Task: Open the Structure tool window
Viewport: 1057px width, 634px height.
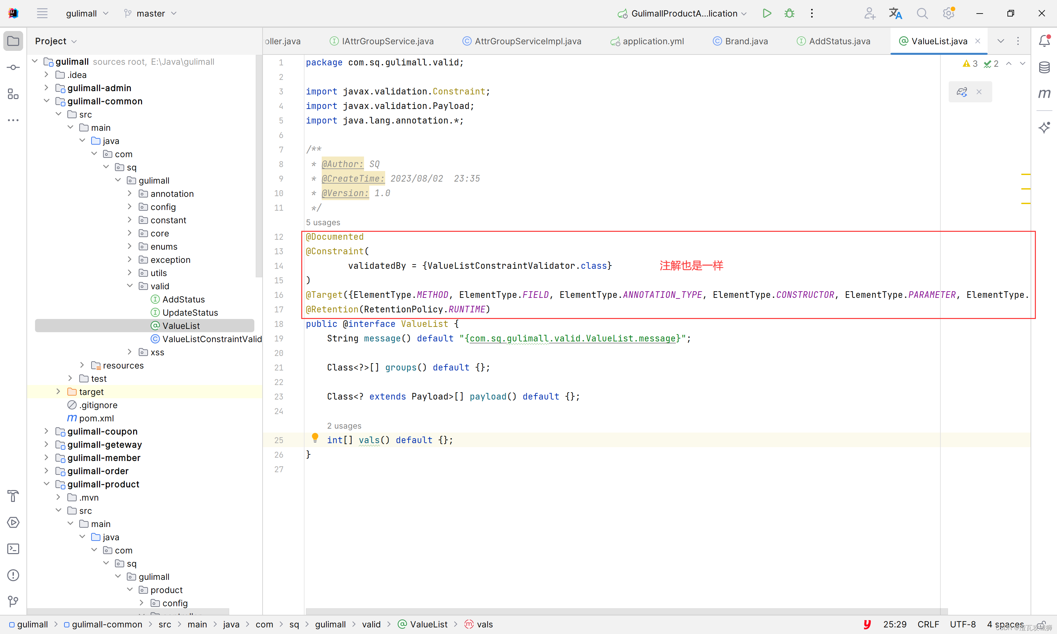Action: pos(13,94)
